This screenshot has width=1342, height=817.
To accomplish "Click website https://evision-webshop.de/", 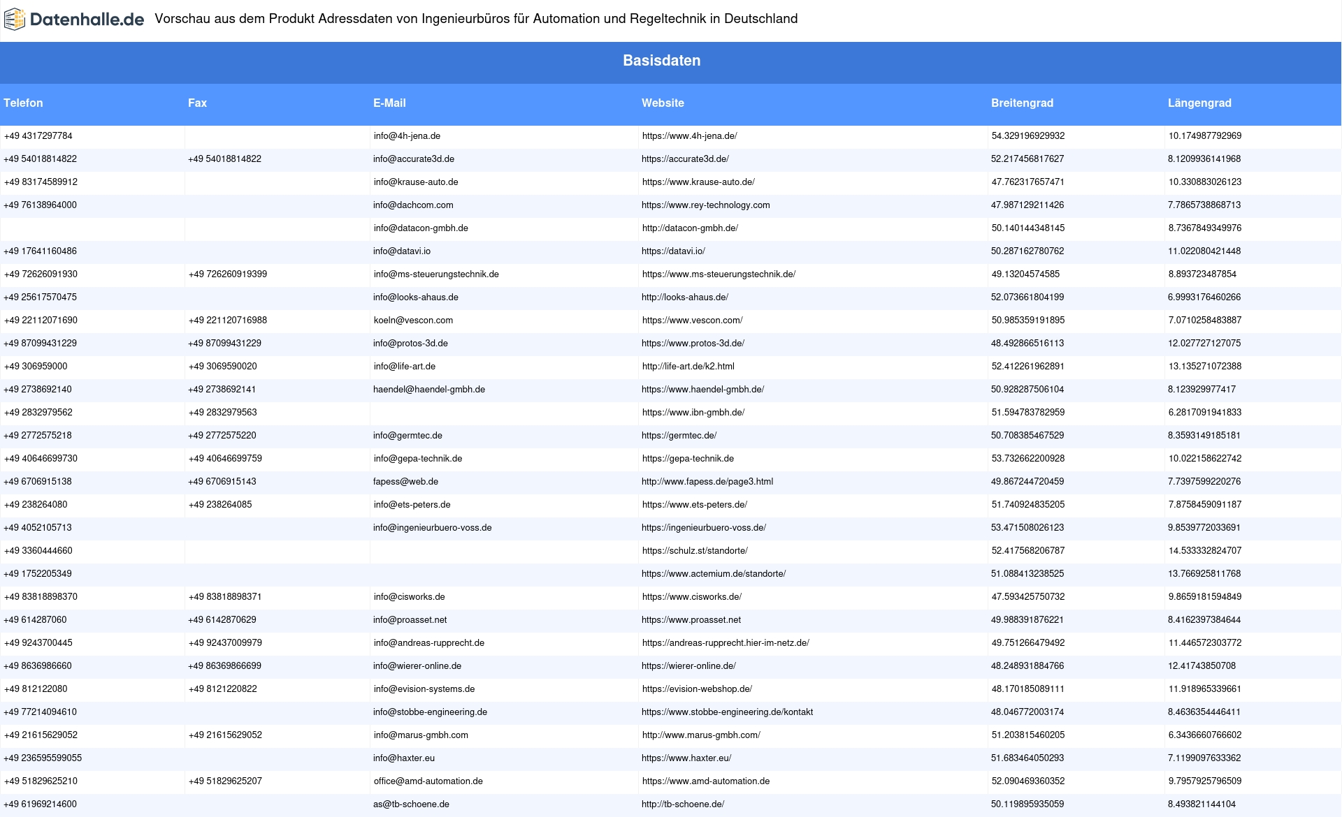I will (697, 689).
